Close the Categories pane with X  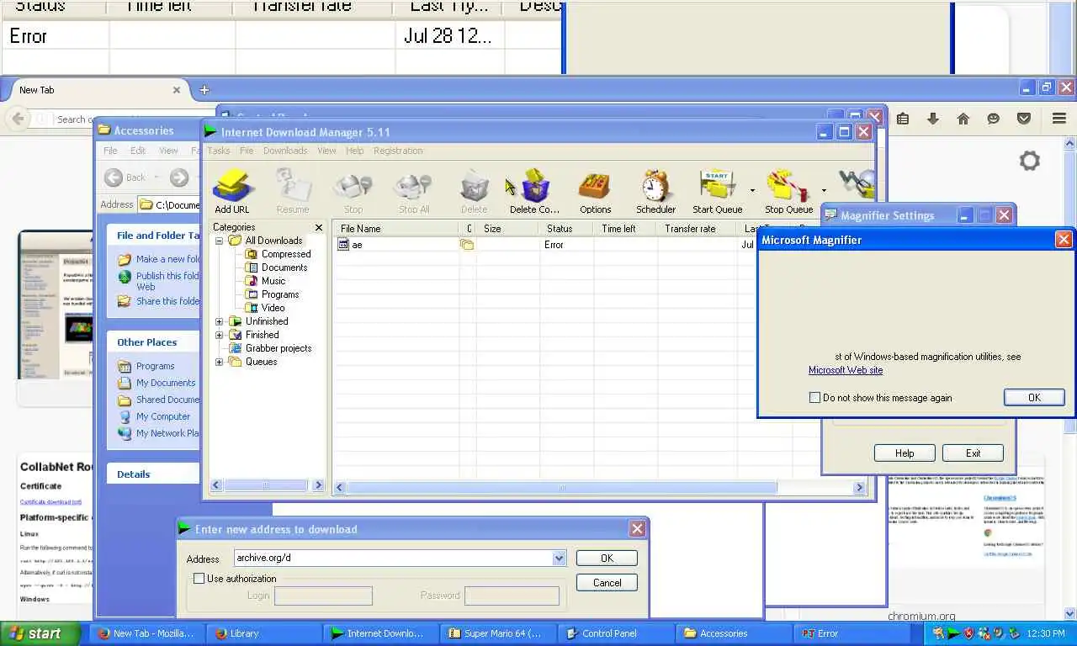coord(319,228)
